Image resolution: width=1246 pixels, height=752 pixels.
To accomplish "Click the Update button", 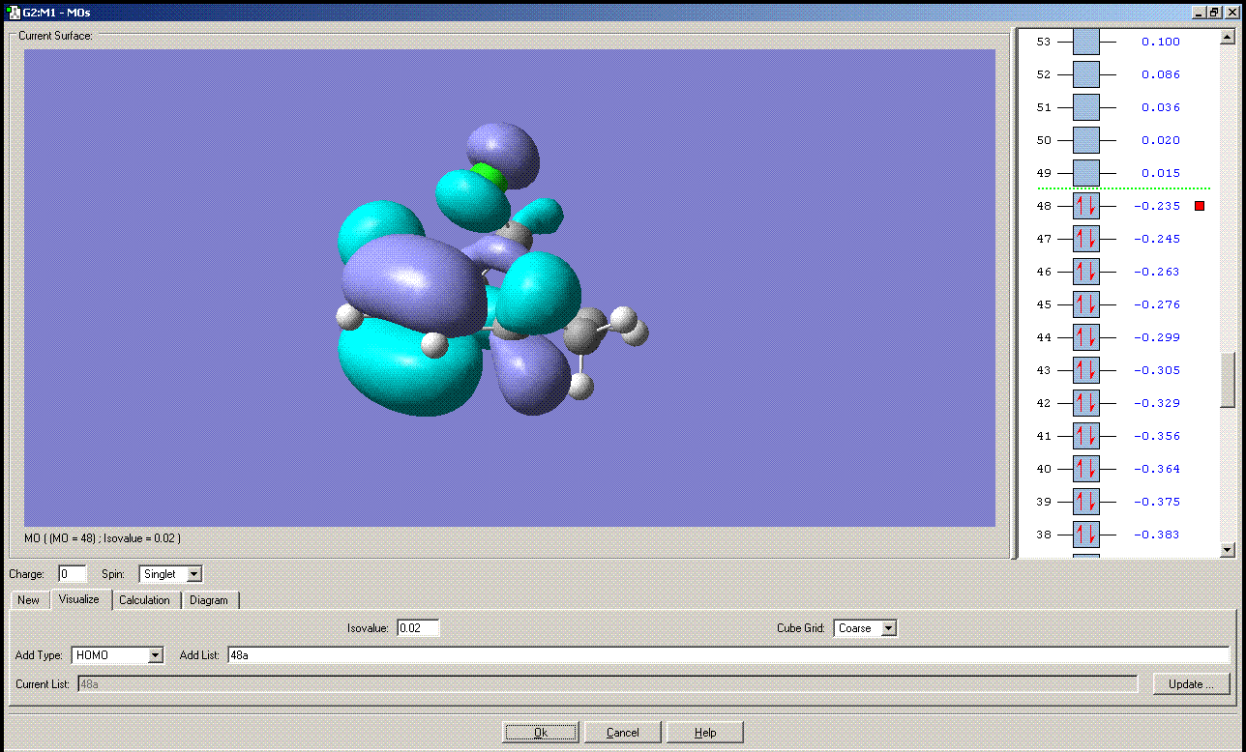I will [1191, 684].
